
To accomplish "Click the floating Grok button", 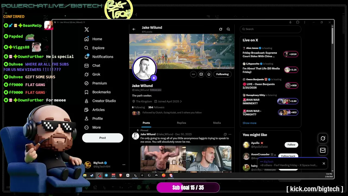I will (323, 138).
